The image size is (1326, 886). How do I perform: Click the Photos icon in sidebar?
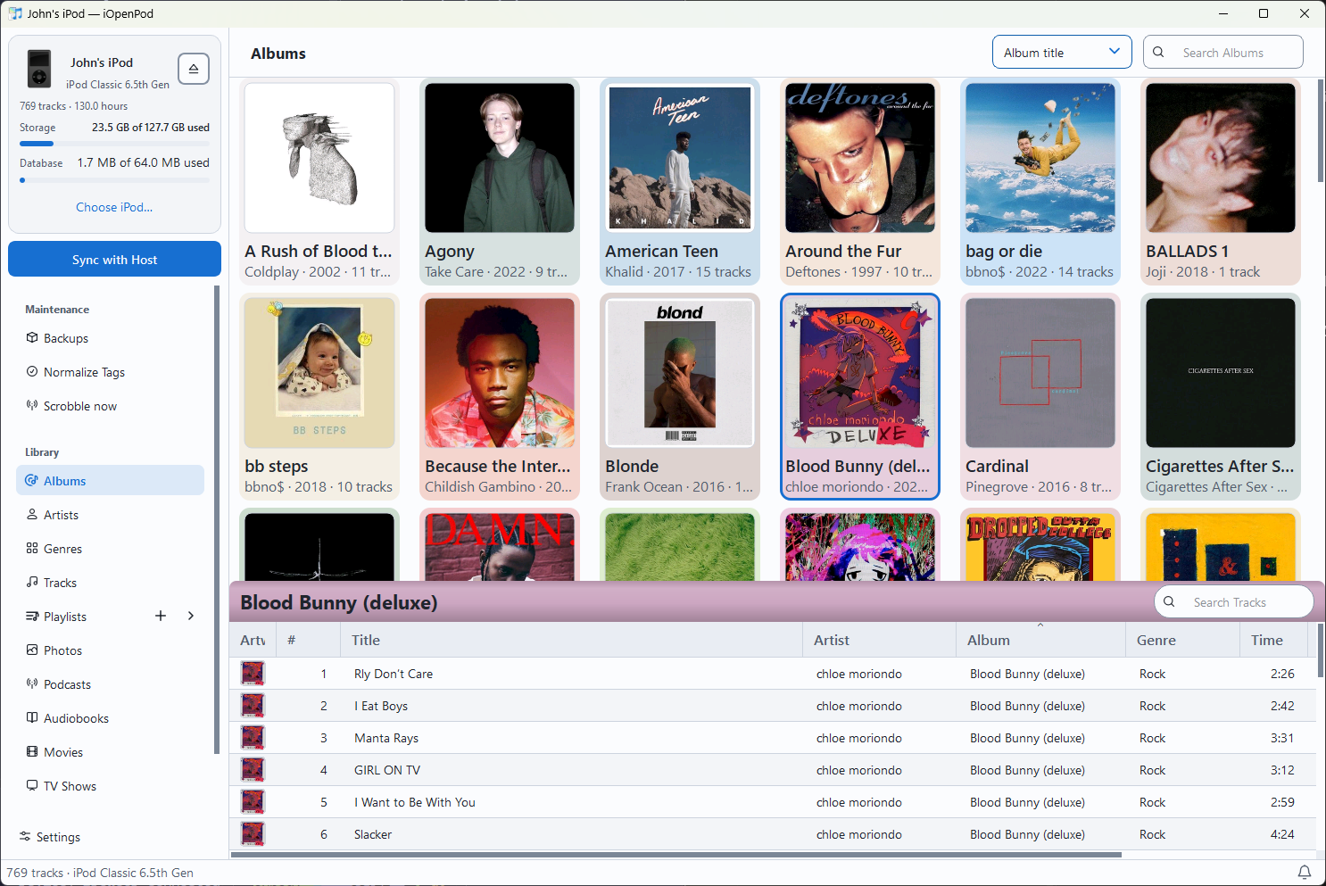tap(32, 650)
